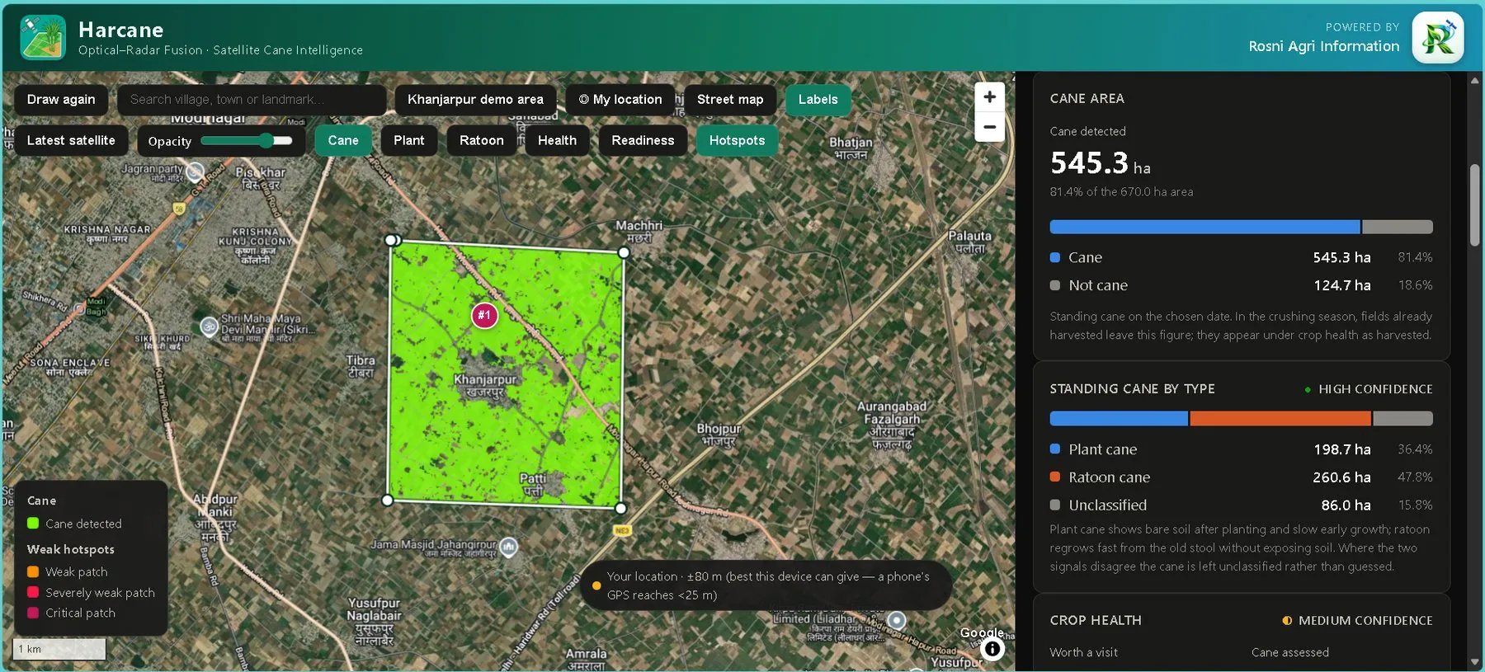Click the Cane 545.3 ha row
This screenshot has height=672, width=1485.
click(1241, 257)
